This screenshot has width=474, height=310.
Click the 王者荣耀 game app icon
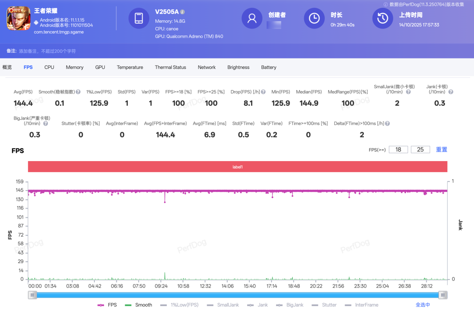(18, 19)
